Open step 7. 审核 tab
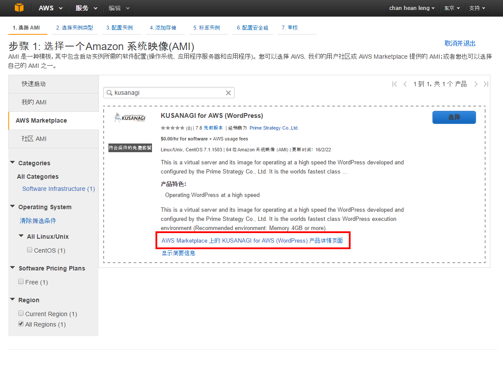This screenshot has width=503, height=377. point(290,28)
